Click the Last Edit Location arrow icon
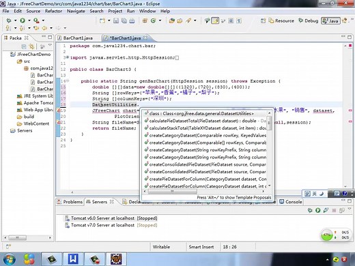Viewport: 355px width, 266px height. [x=36, y=28]
